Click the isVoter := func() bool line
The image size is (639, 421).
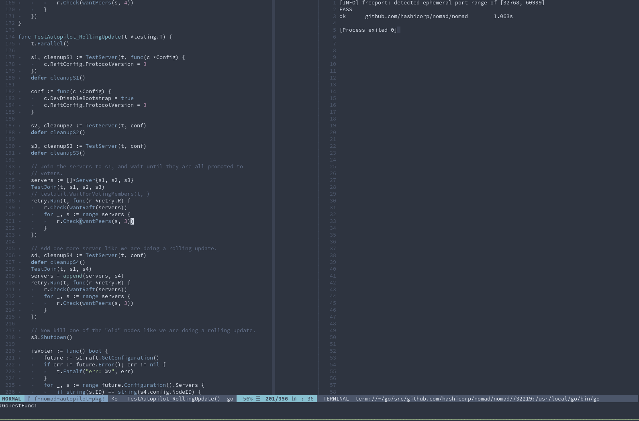coord(69,351)
